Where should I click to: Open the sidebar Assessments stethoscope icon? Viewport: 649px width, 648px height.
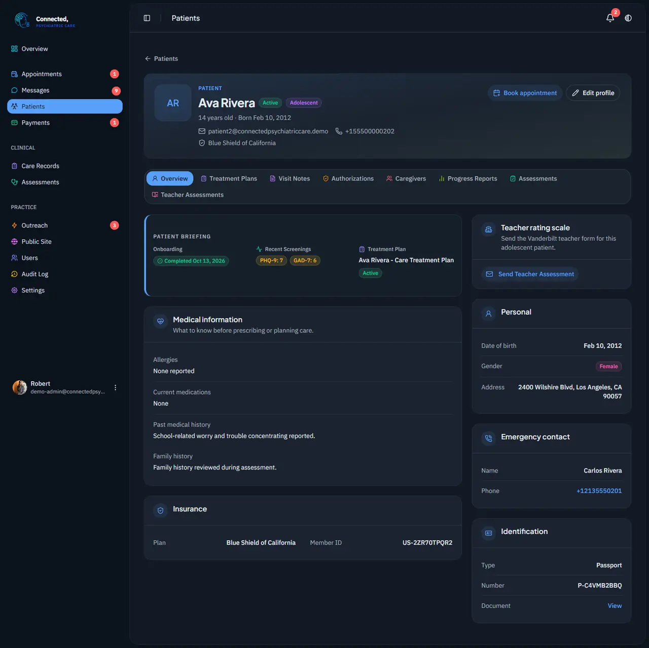pyautogui.click(x=14, y=182)
